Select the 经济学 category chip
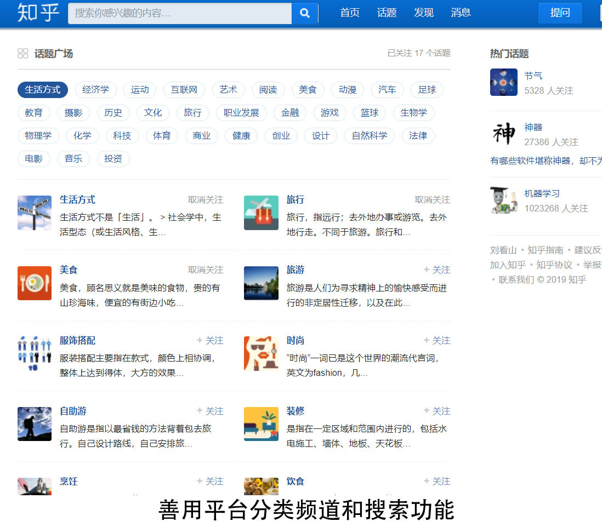This screenshot has height=527, width=602. click(95, 90)
